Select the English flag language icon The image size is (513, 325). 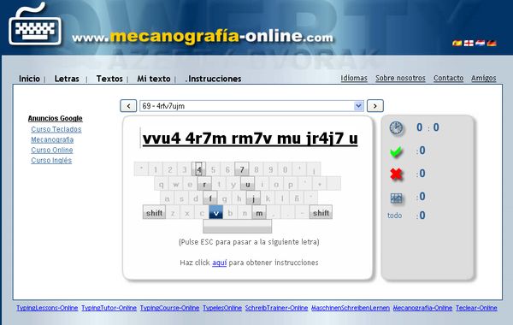coord(469,43)
